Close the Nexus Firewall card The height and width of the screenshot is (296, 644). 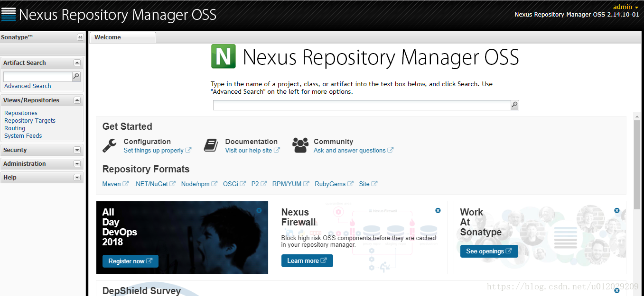pyautogui.click(x=438, y=210)
